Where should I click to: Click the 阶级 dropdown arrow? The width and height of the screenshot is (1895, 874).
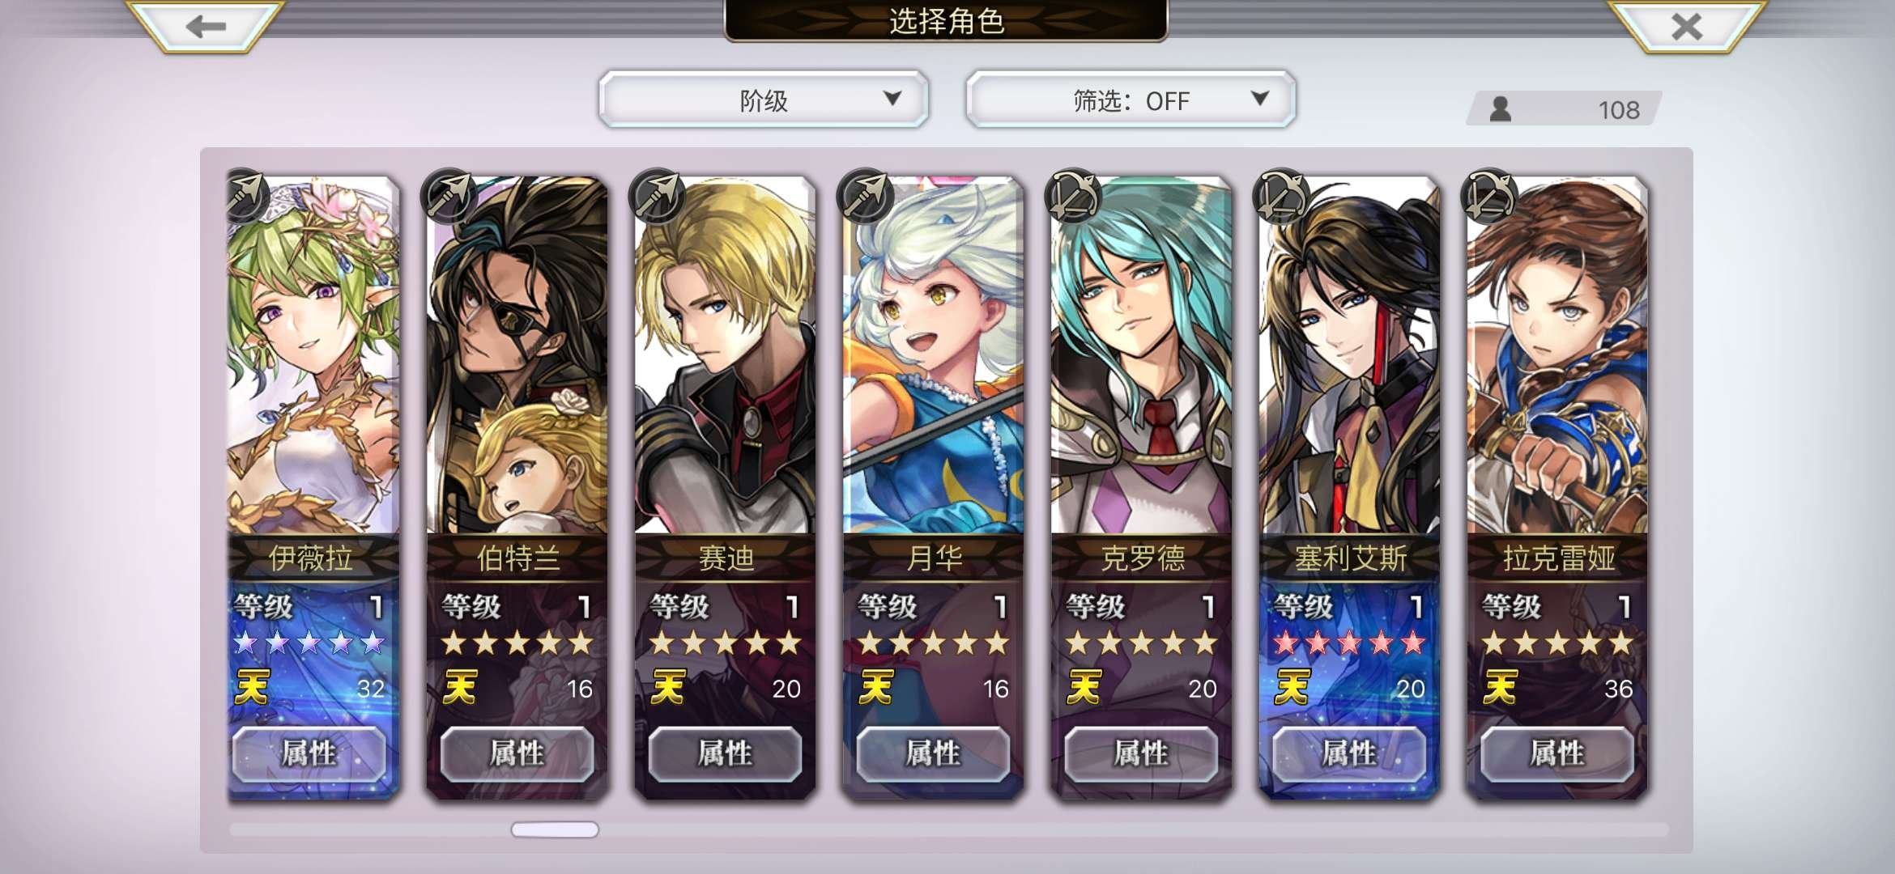[892, 99]
